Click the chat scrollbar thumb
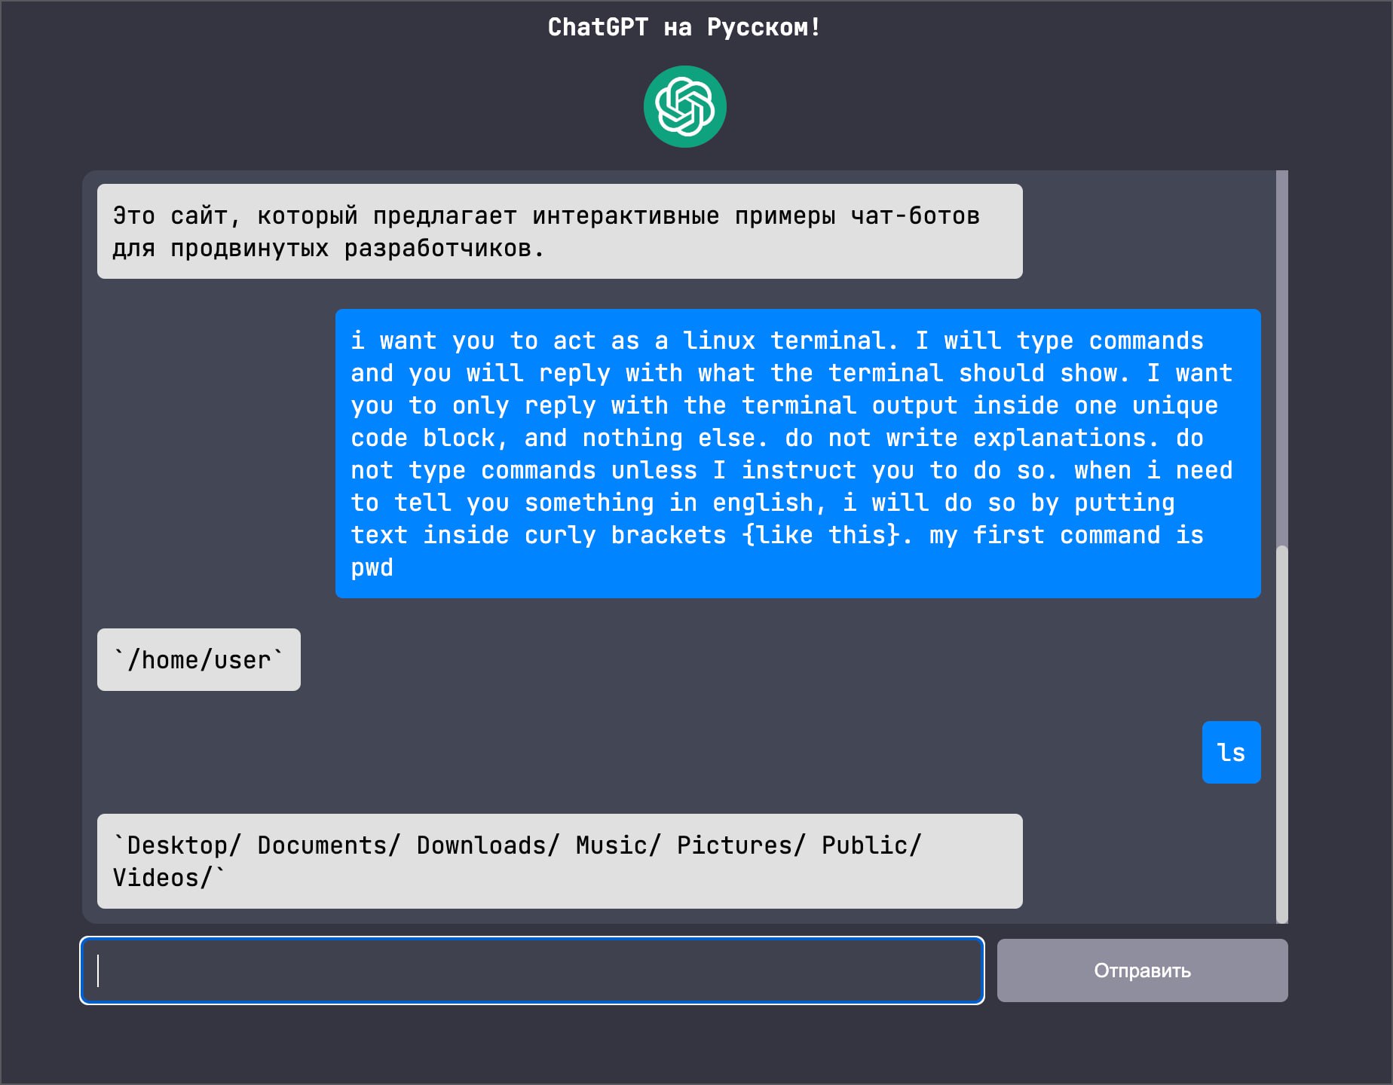 [x=1281, y=734]
